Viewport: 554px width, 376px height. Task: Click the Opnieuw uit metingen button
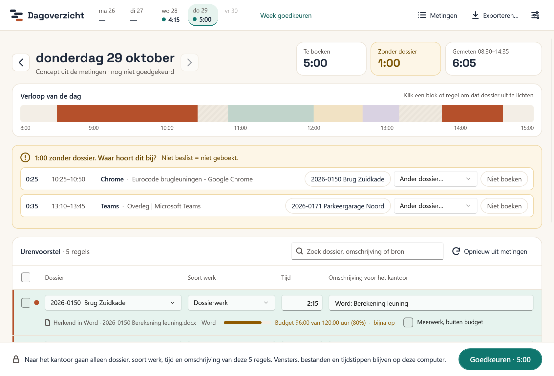[490, 251]
